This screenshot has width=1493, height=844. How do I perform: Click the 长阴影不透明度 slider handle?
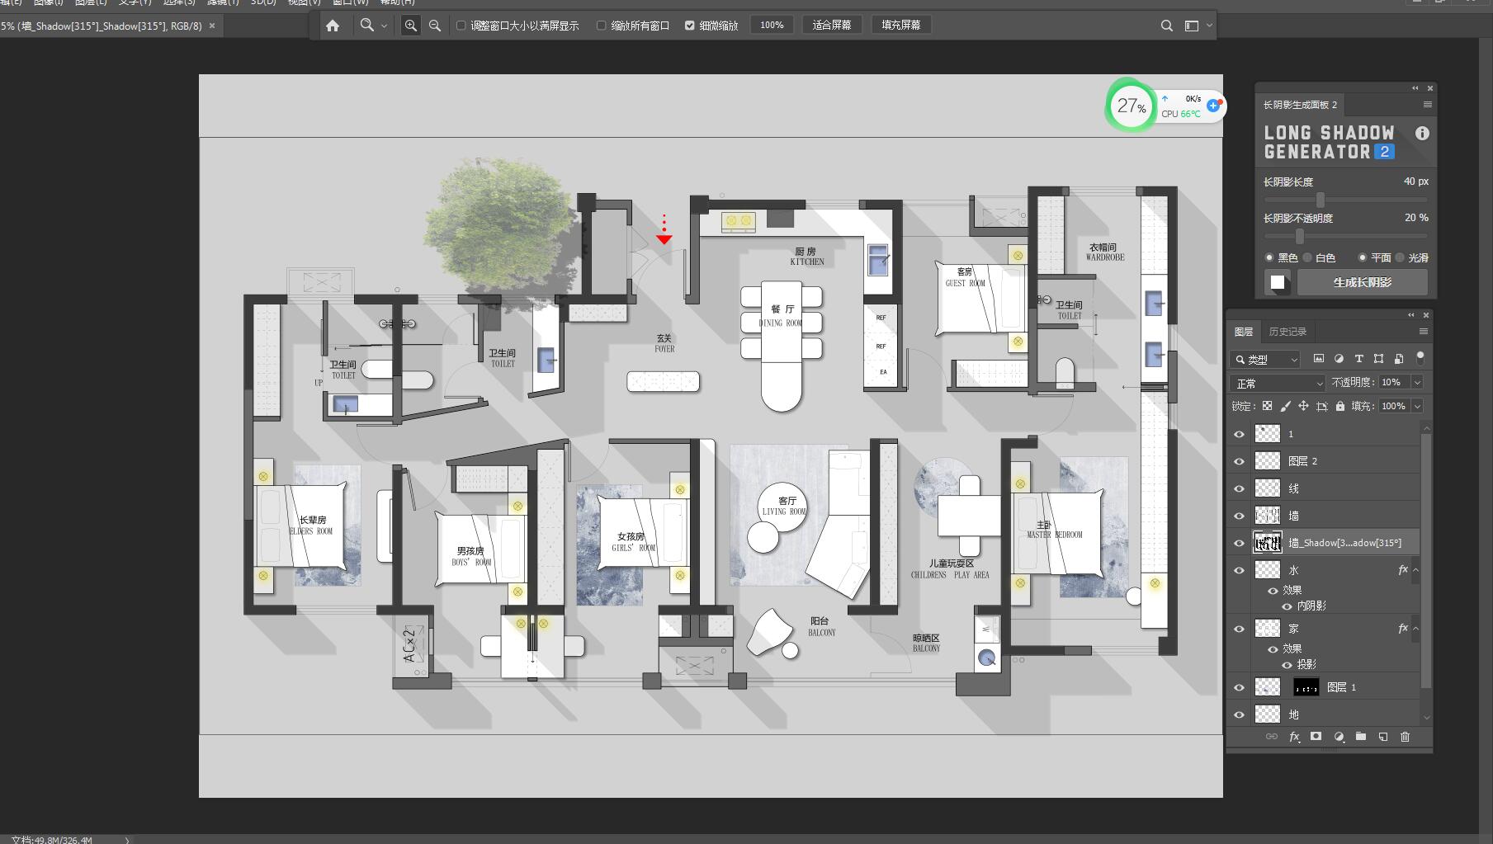(1300, 236)
